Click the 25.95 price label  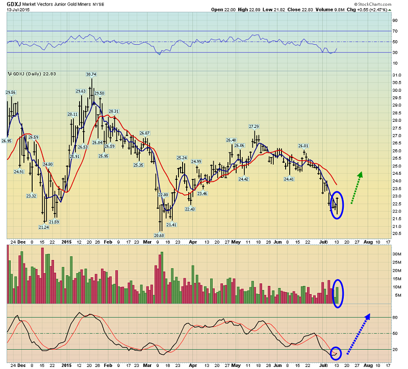[x=104, y=156]
